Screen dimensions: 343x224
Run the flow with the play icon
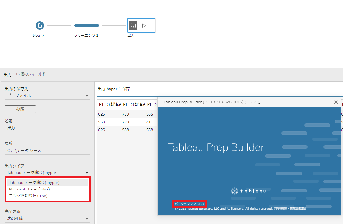[144, 26]
